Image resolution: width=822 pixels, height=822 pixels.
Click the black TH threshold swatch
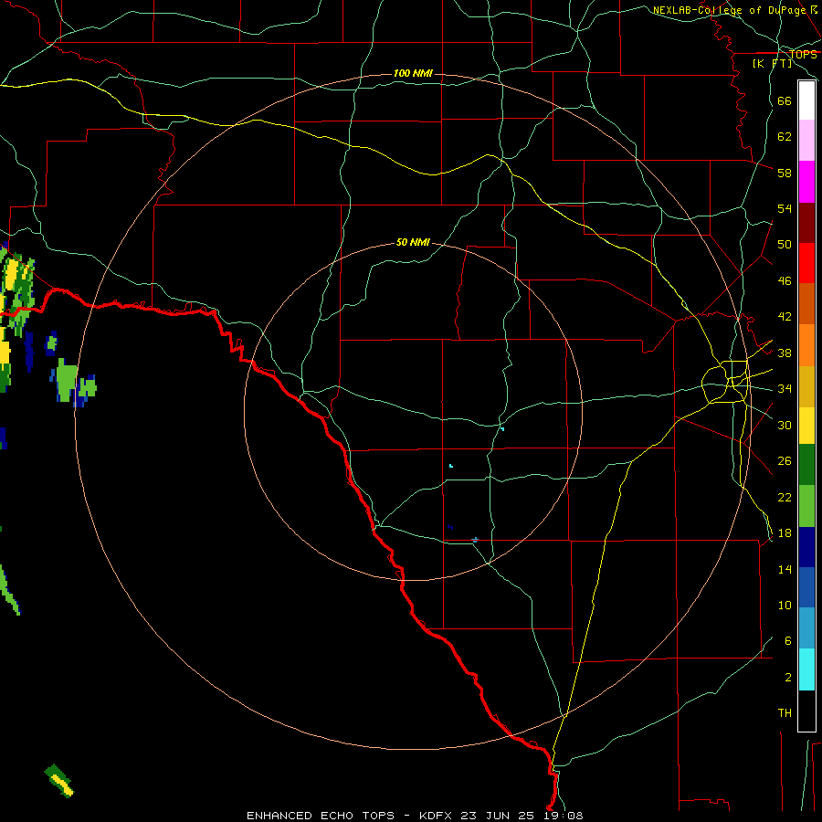(806, 711)
